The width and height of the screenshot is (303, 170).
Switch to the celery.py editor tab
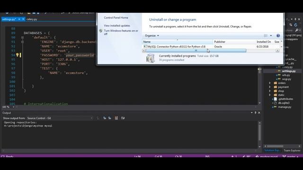click(32, 19)
